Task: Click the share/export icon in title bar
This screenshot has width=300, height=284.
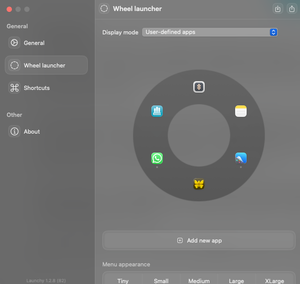Action: tap(292, 9)
